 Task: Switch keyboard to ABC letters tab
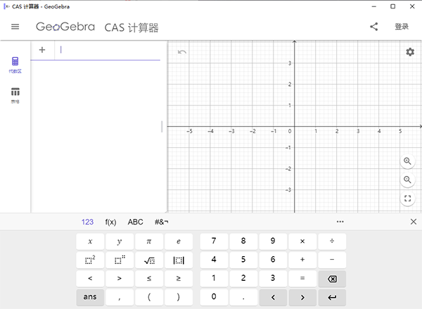pyautogui.click(x=135, y=222)
